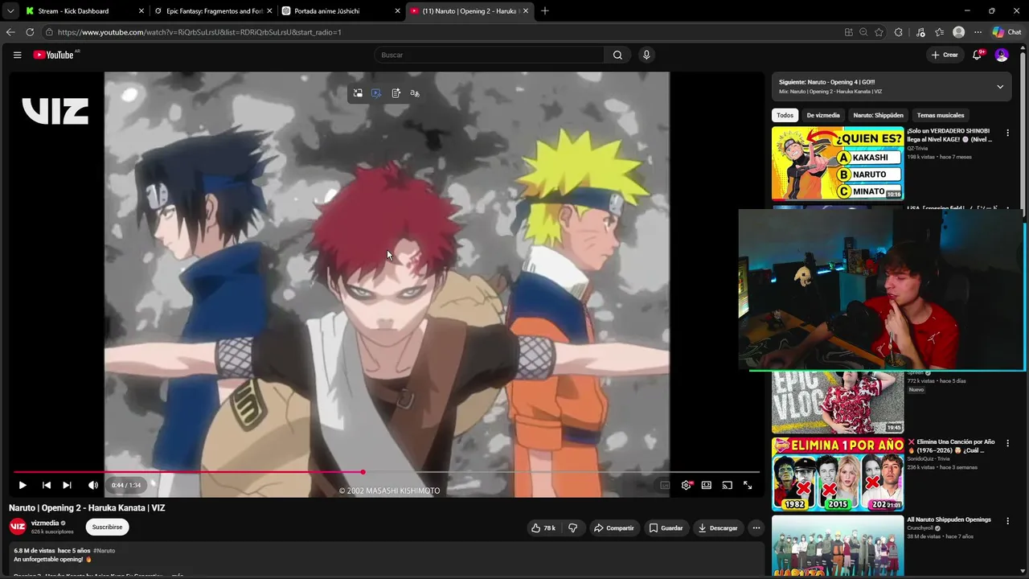The width and height of the screenshot is (1029, 579).
Task: Filter by Temas musicales chip
Action: pos(941,115)
